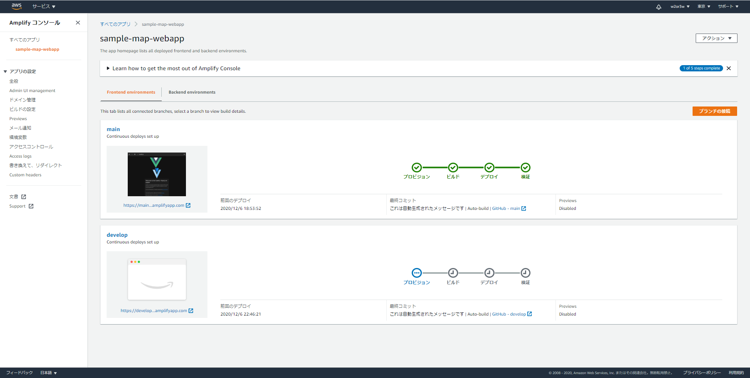Open the w2or3w account dropdown
Screen dimensions: 750x378
coord(680,7)
